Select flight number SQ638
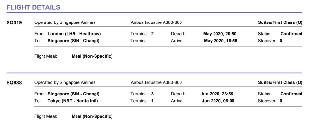310x131 pixels. pos(14,83)
